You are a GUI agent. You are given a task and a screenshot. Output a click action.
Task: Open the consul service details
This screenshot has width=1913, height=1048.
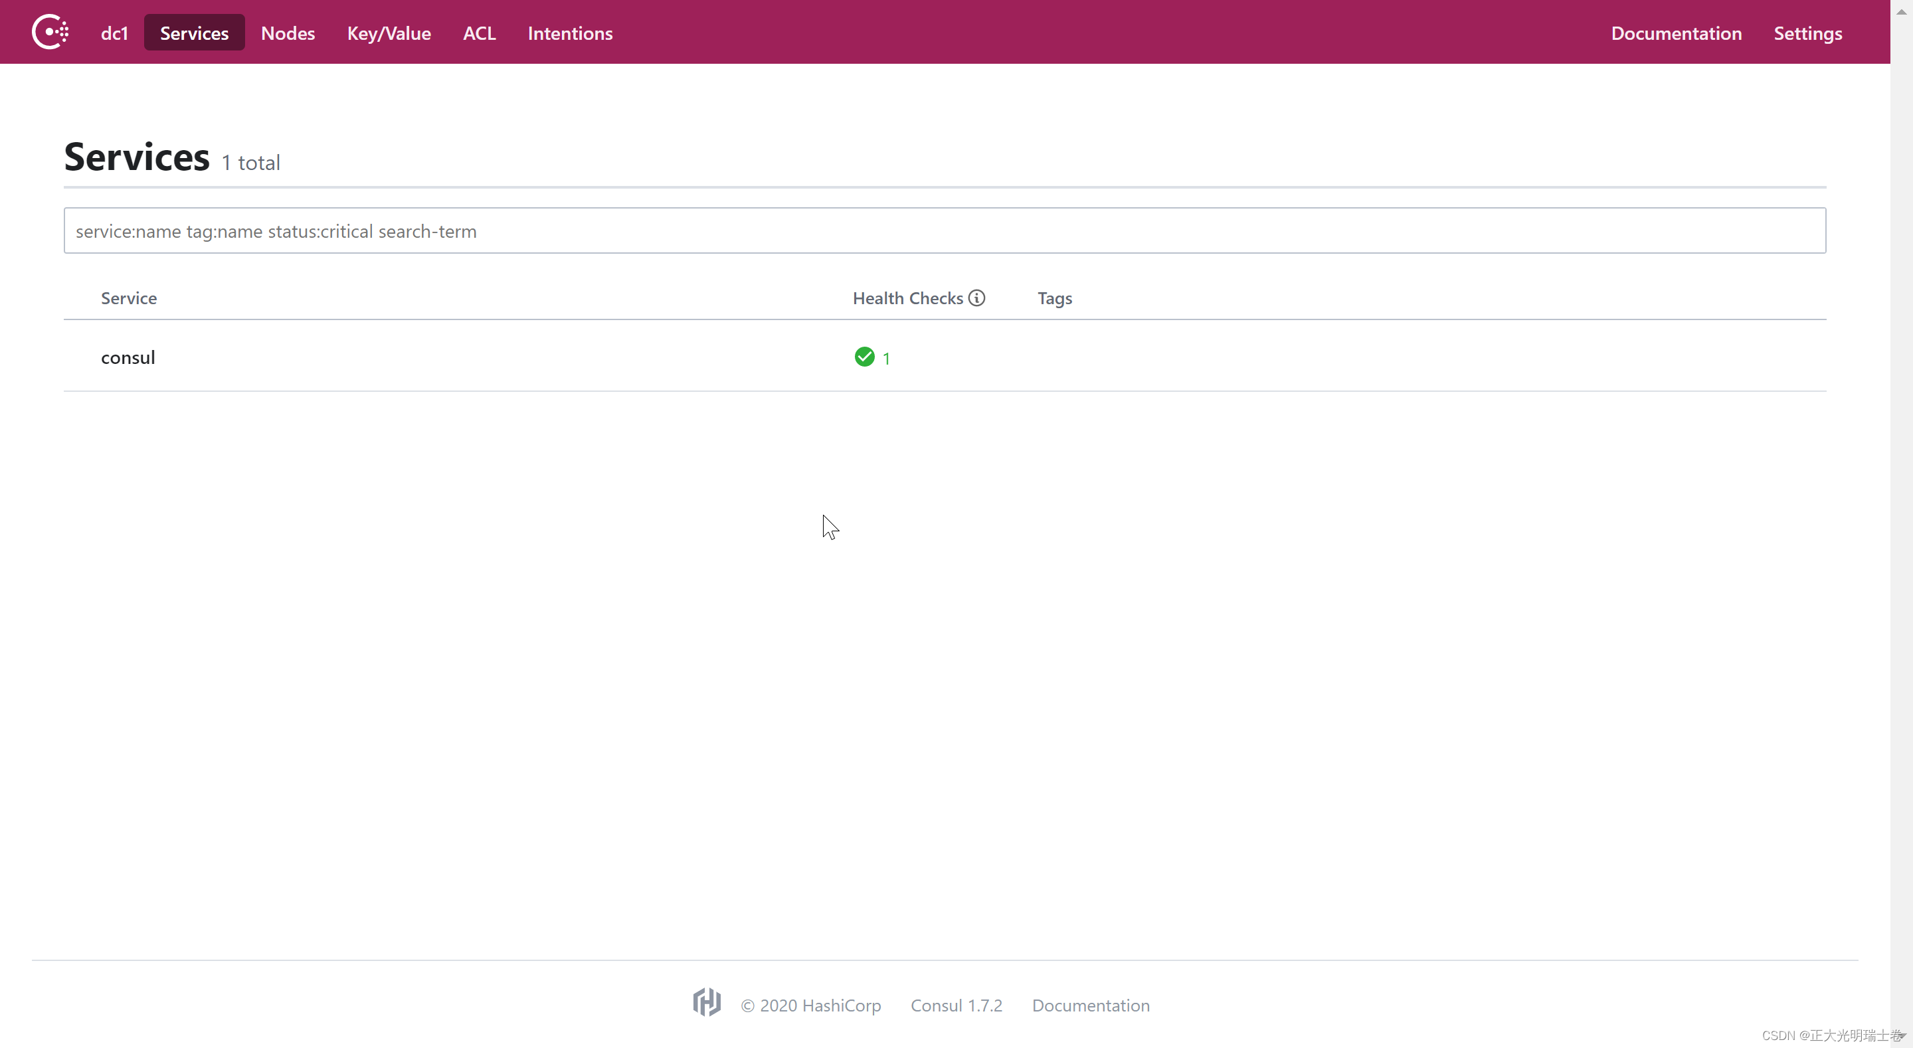pyautogui.click(x=128, y=357)
